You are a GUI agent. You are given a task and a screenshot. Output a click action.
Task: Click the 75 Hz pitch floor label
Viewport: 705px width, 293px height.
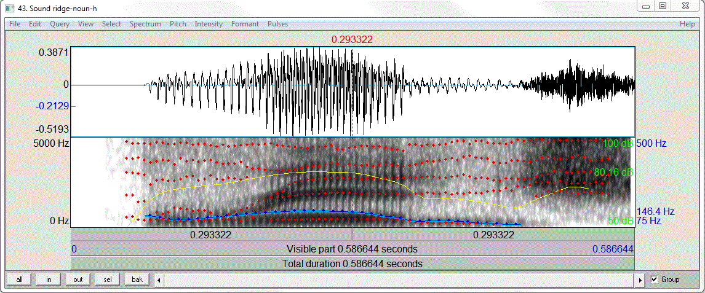(x=649, y=221)
